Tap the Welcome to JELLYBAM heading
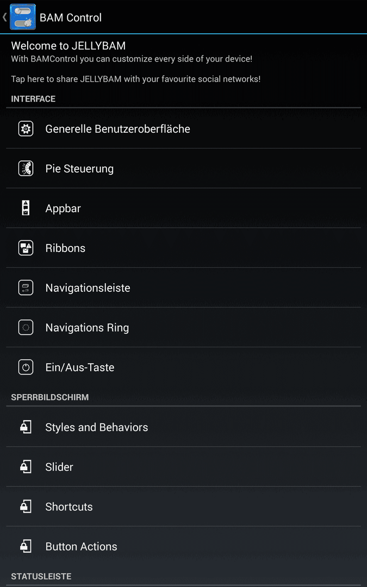 (68, 46)
